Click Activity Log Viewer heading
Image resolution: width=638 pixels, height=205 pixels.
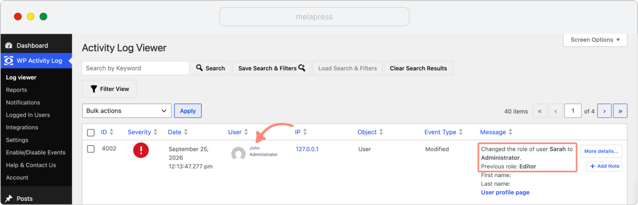click(124, 48)
